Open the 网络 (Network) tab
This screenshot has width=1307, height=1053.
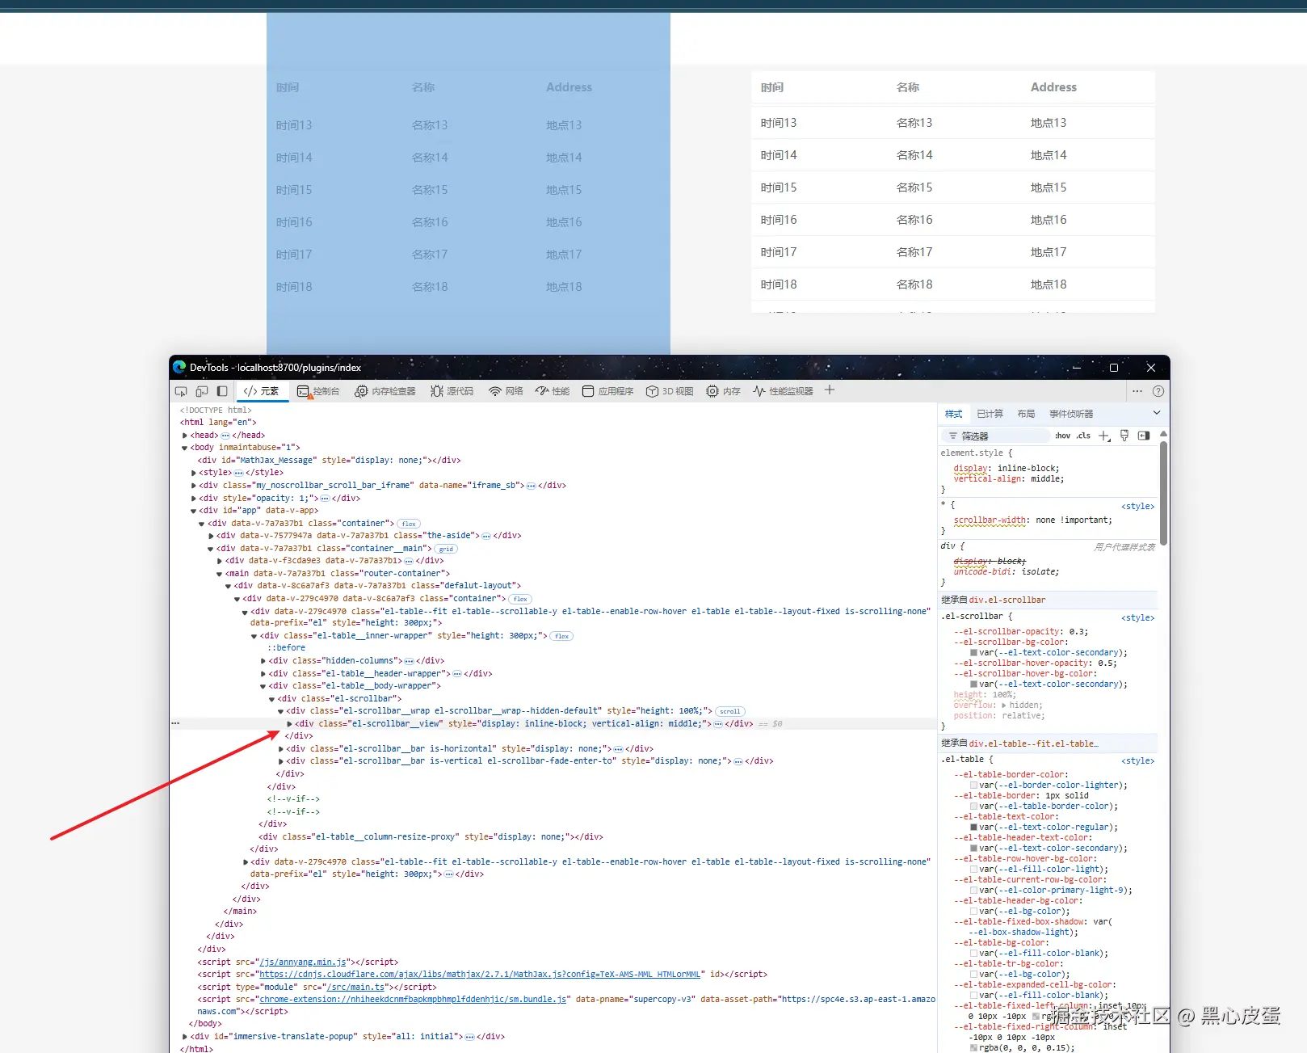pyautogui.click(x=506, y=391)
